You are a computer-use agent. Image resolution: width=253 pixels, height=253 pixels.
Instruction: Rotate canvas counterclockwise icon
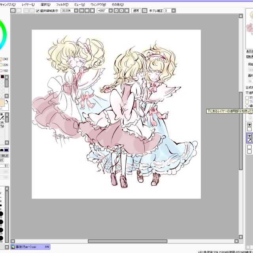click(116, 11)
